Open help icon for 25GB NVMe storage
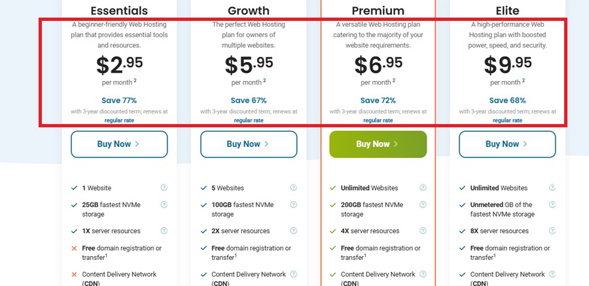This screenshot has height=286, width=589. pos(164,205)
